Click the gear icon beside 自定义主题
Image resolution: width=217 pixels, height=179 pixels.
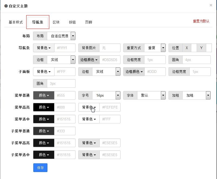coord(6,6)
